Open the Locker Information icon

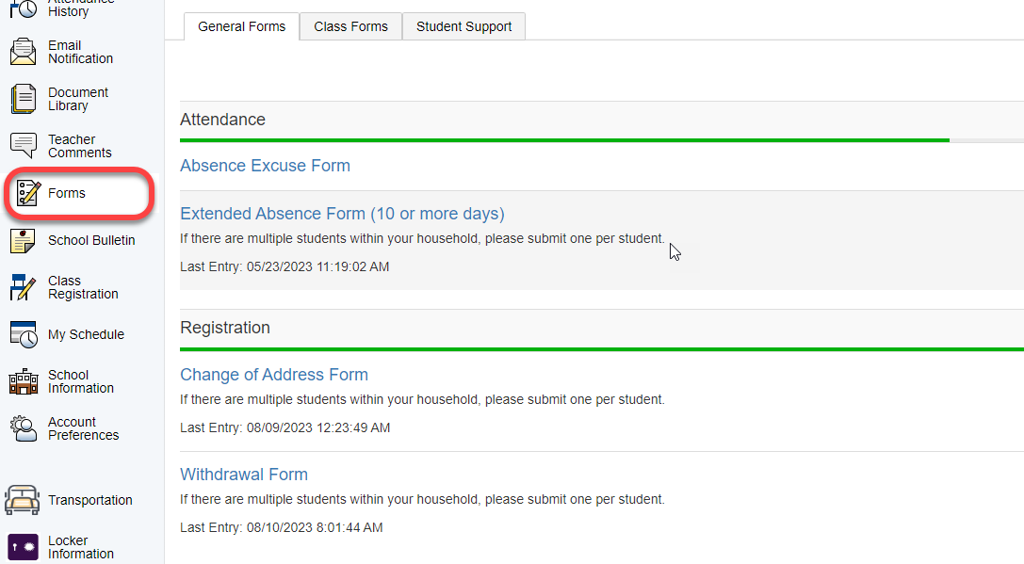pos(23,547)
